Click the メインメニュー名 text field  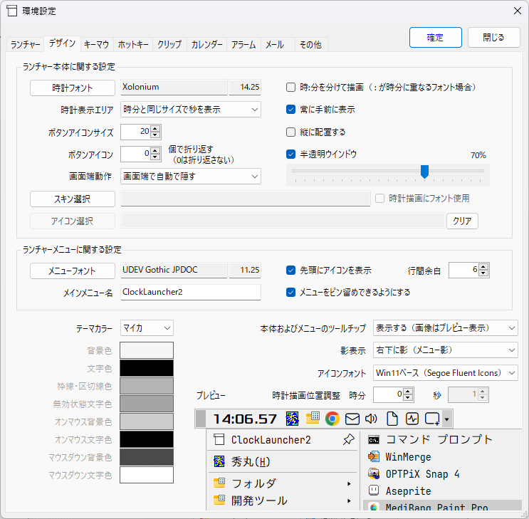(x=191, y=292)
